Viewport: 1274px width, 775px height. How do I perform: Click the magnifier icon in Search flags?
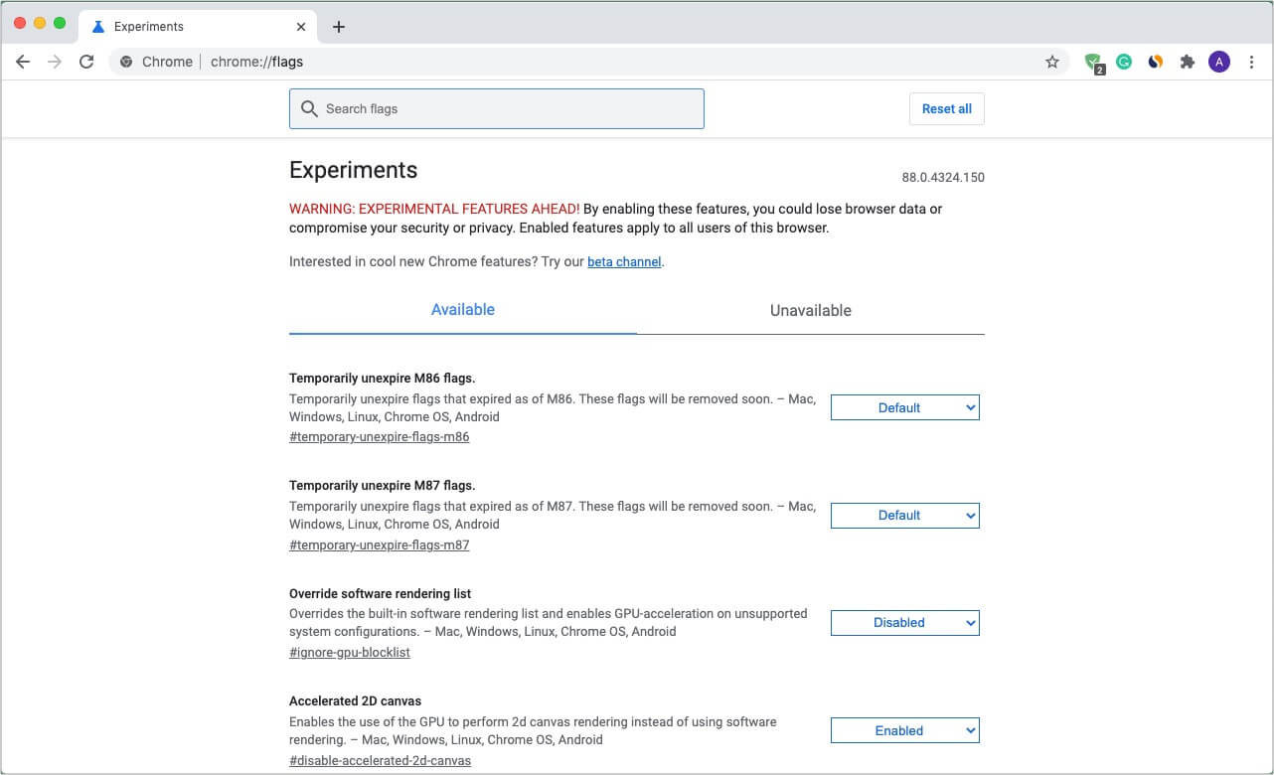click(x=309, y=108)
